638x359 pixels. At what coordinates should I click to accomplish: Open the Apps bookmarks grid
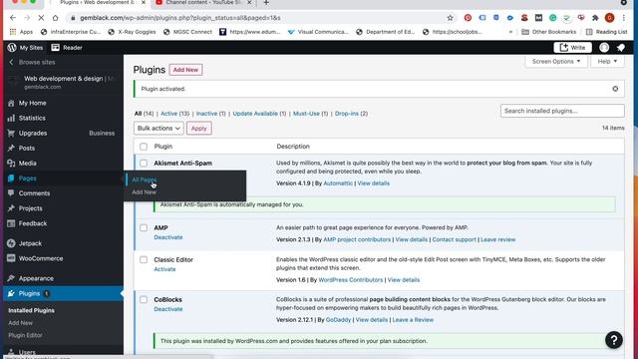click(21, 32)
